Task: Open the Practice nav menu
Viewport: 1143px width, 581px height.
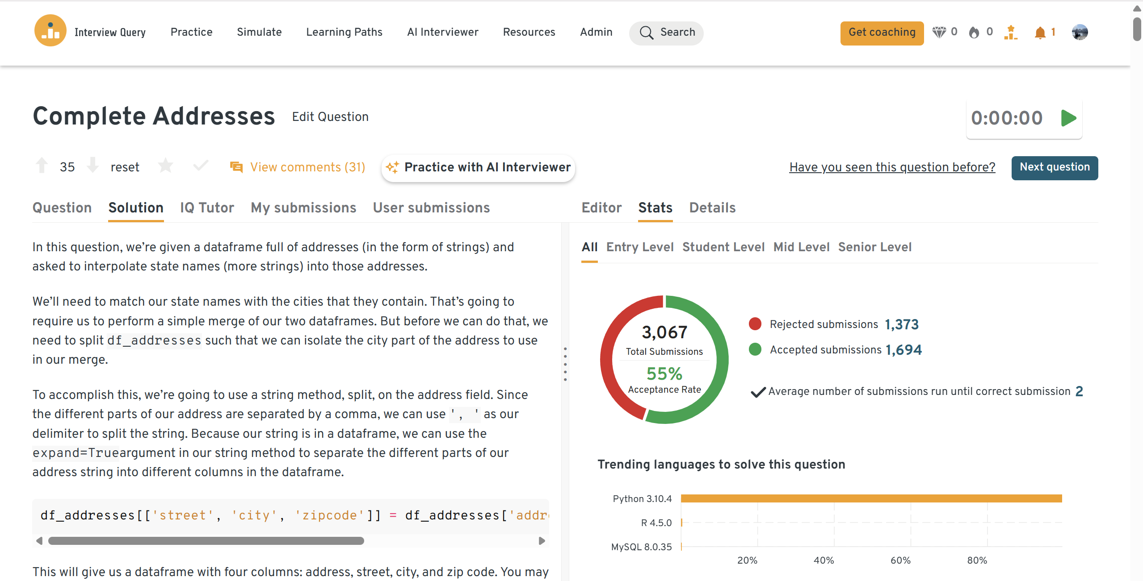Action: 191,32
